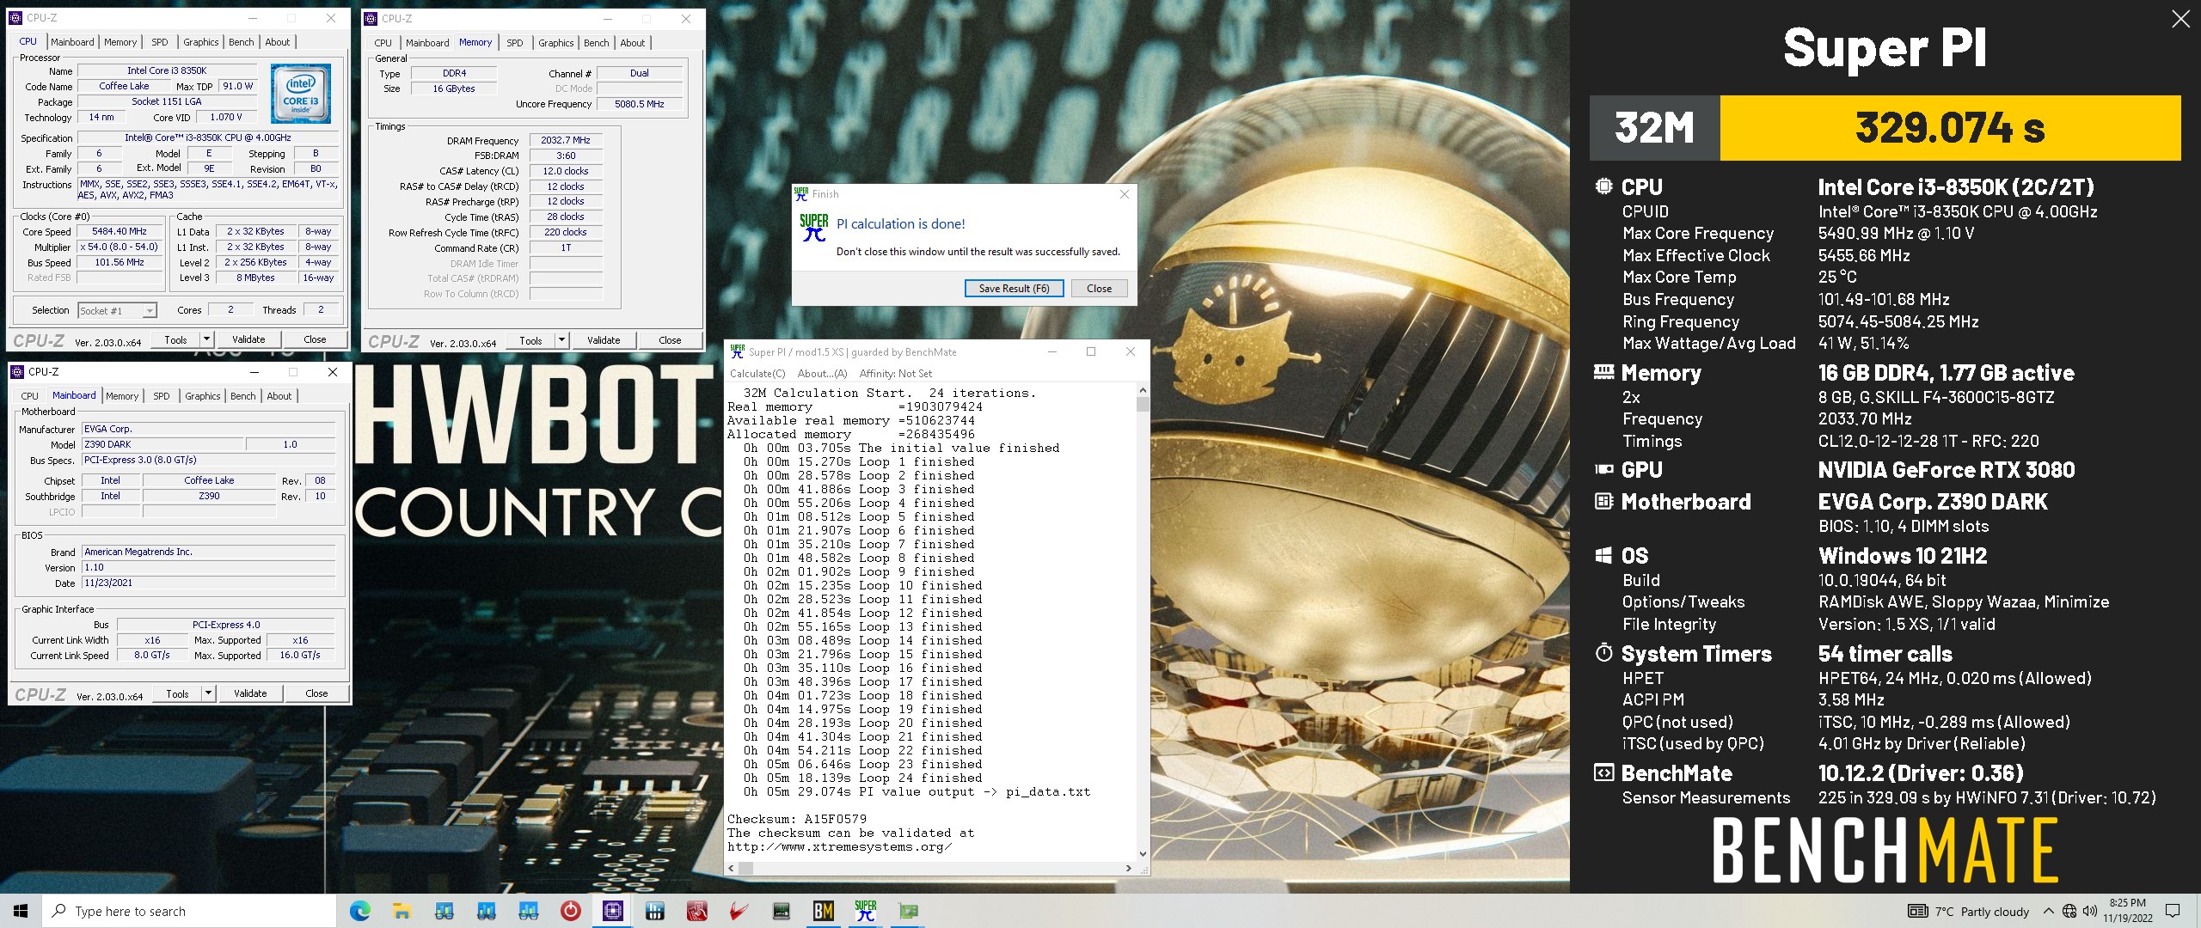
Task: Expand Tools dropdown arrow in CPU-Z Mainboard window
Action: [208, 693]
